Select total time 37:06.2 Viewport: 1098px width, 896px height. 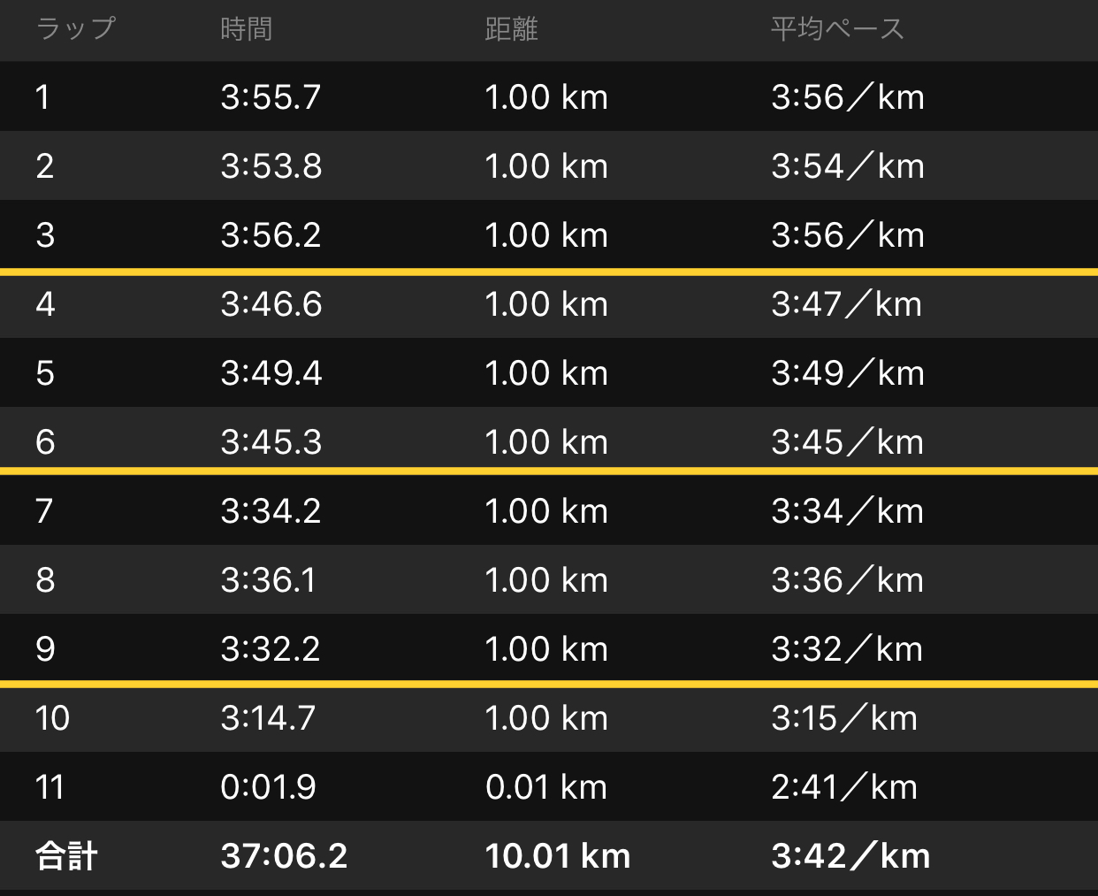point(284,856)
